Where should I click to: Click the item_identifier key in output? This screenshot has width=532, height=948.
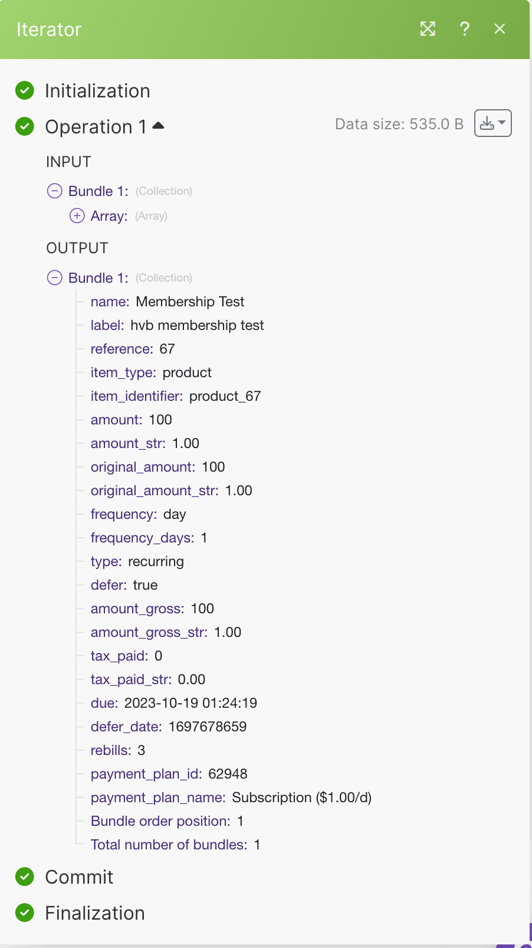coord(137,396)
